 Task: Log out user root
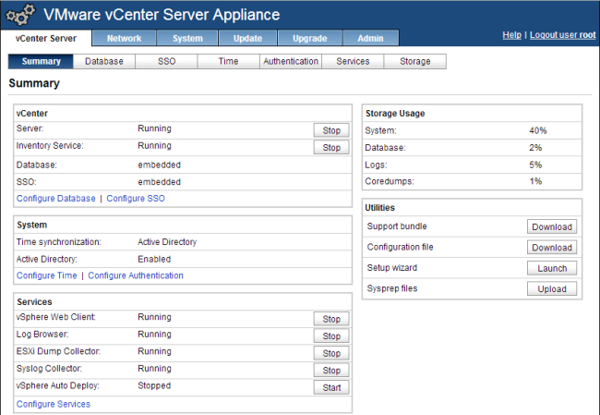pyautogui.click(x=562, y=35)
